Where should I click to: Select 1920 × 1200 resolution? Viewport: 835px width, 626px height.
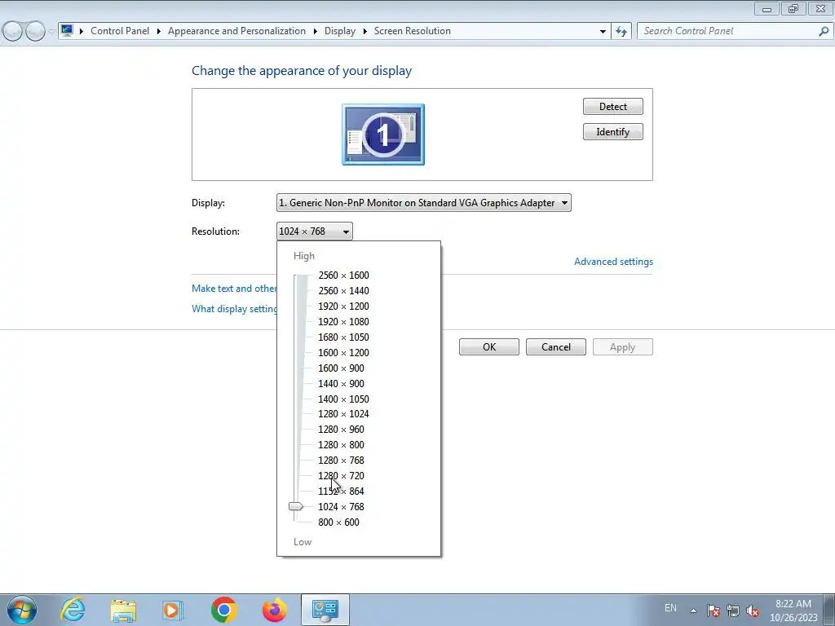(x=343, y=306)
